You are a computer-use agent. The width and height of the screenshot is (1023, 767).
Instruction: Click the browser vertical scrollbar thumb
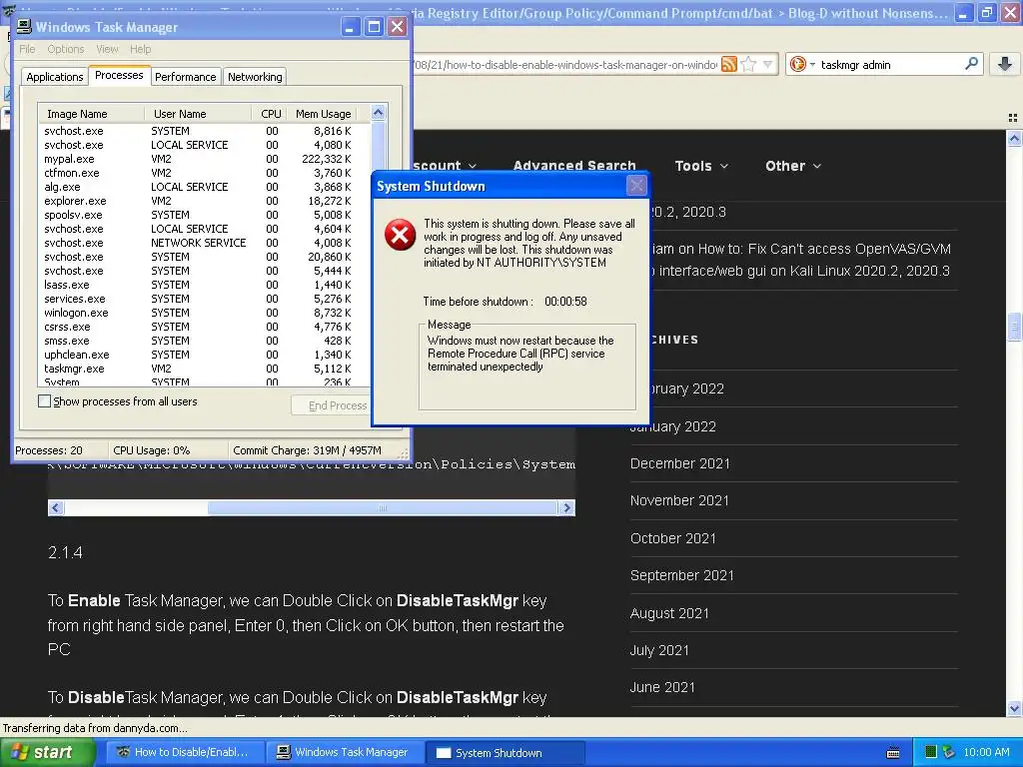click(1014, 327)
